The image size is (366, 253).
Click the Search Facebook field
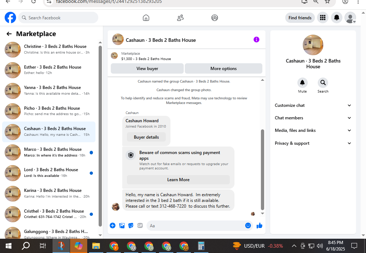[58, 18]
